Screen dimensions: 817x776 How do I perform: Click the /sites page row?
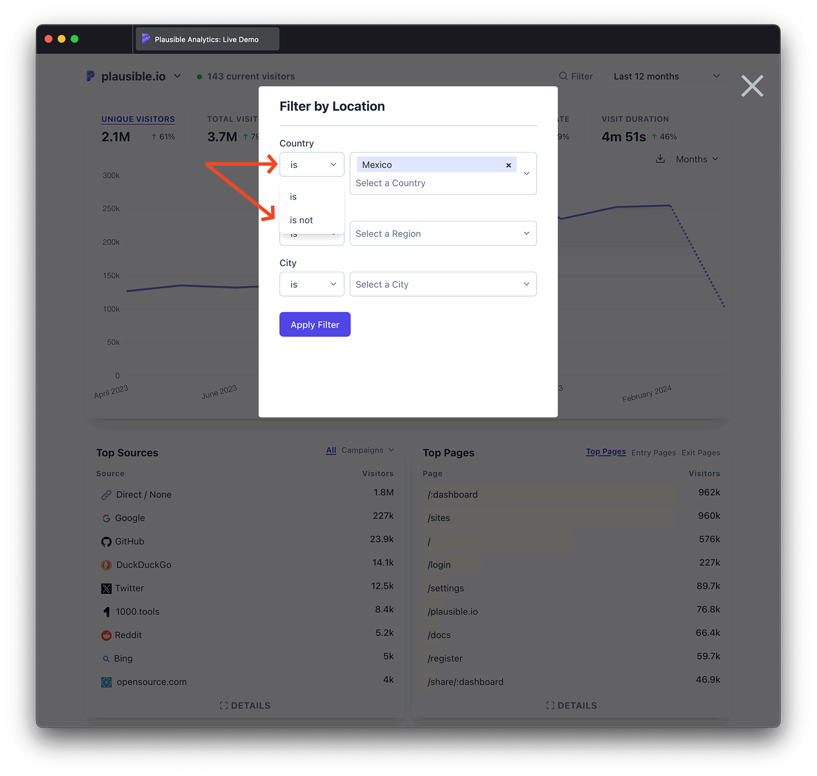coord(571,518)
